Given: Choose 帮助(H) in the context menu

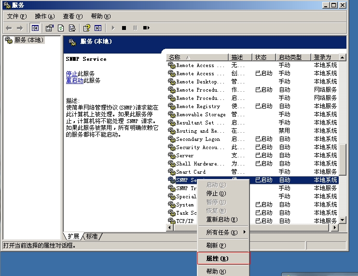Looking at the screenshot, I should 223,272.
